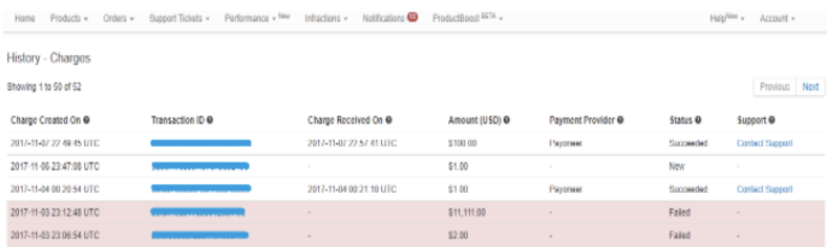Contact Support for the $100.00 charge
The width and height of the screenshot is (827, 247).
coord(764,144)
